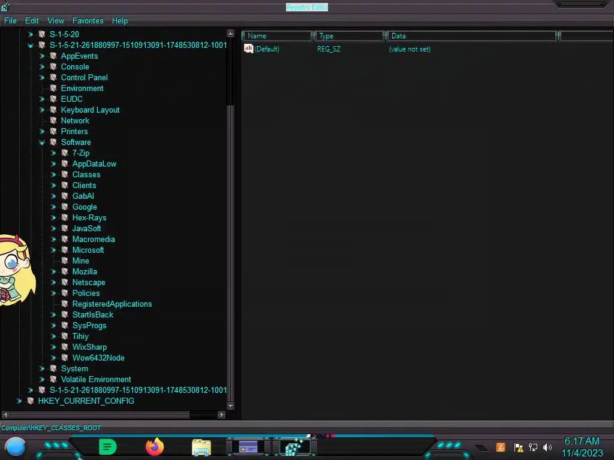Select the Tihiy key
This screenshot has height=460, width=614.
click(81, 336)
